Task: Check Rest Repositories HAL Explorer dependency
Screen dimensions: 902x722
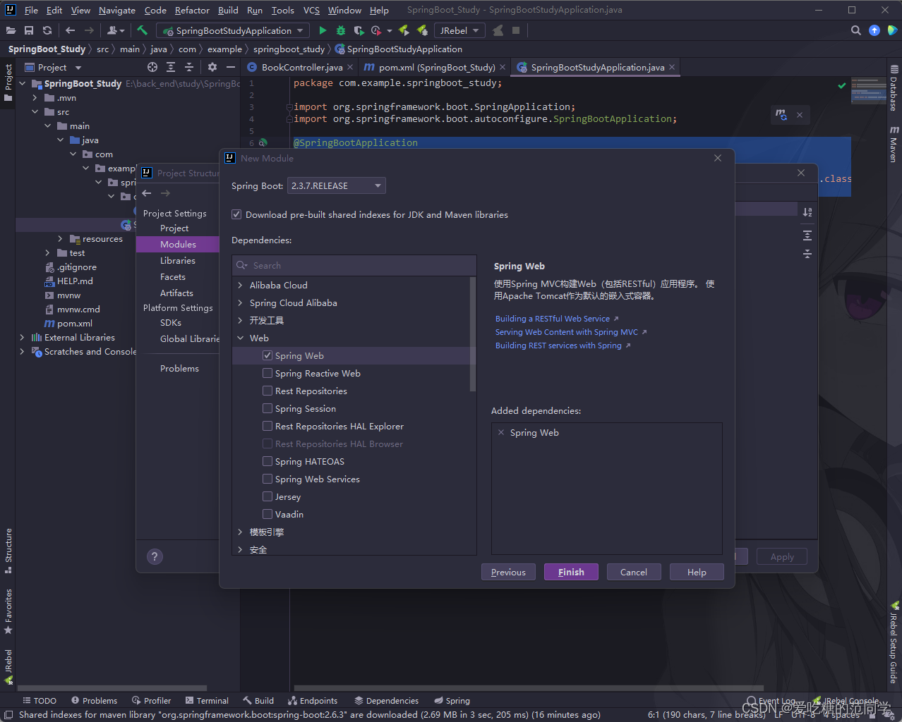Action: pyautogui.click(x=267, y=426)
